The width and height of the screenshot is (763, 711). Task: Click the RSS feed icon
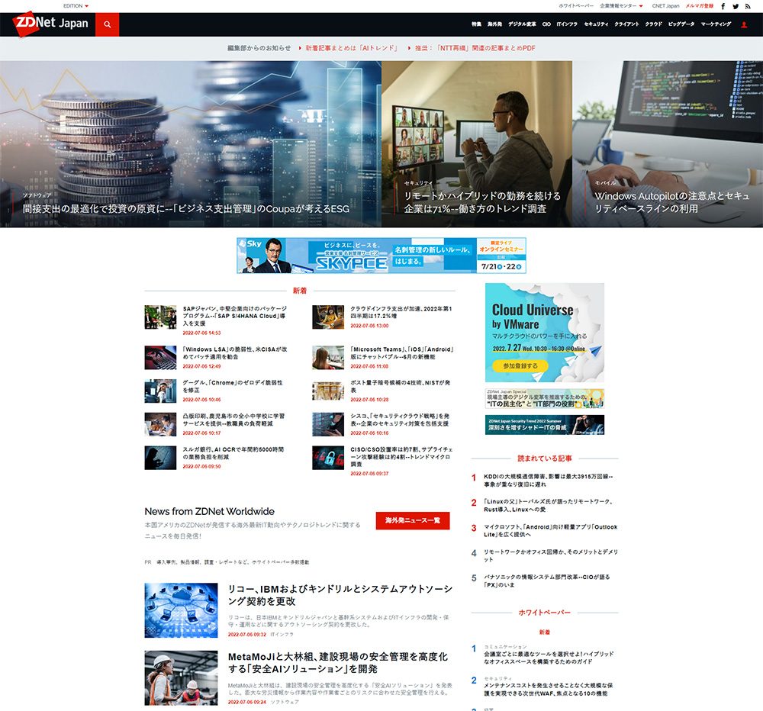tap(748, 6)
